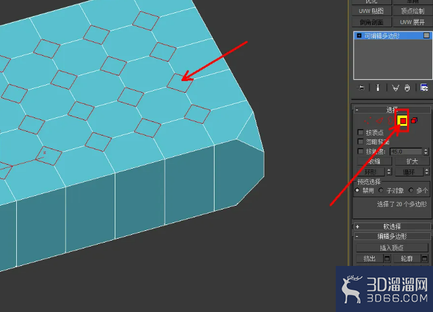Click the 环形 button
The width and height of the screenshot is (433, 312).
click(371, 172)
